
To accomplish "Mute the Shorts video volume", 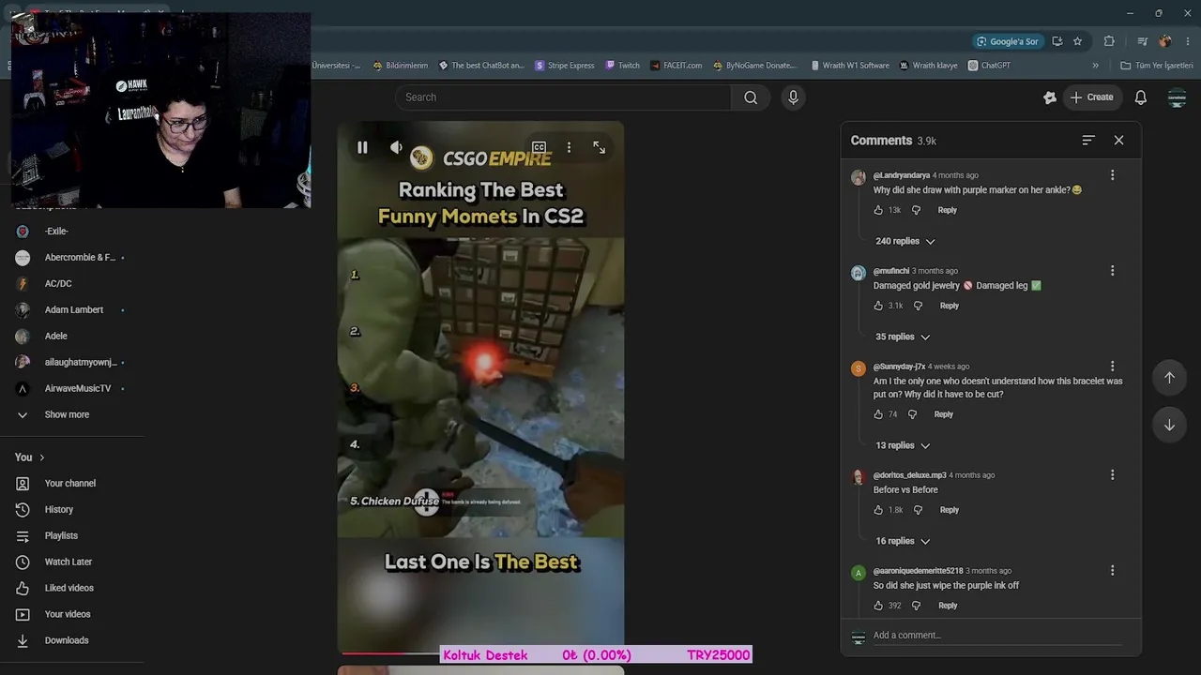I will 396,147.
